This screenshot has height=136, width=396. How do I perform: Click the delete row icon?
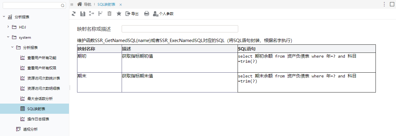(x=101, y=13)
